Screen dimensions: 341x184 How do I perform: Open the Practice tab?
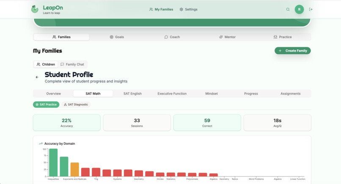click(283, 37)
